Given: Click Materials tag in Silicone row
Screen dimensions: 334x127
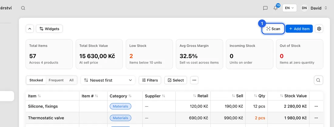Looking at the screenshot, I should pyautogui.click(x=120, y=106).
